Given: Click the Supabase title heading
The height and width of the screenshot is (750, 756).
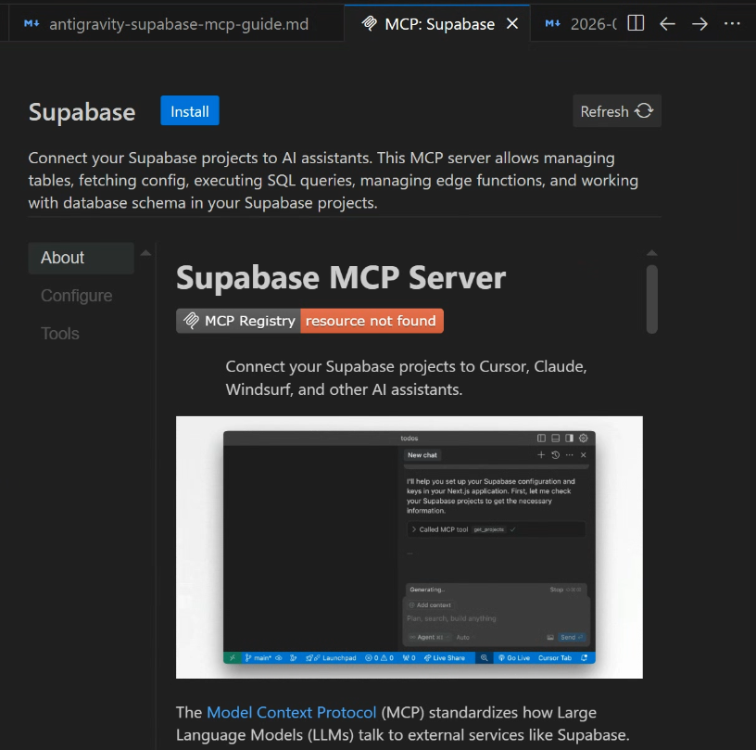Looking at the screenshot, I should (x=82, y=112).
